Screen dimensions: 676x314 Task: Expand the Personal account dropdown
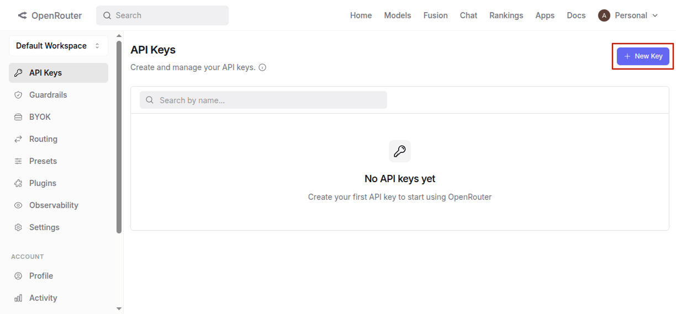tap(629, 15)
